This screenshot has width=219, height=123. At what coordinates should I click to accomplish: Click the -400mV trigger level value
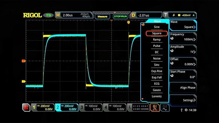186,15
